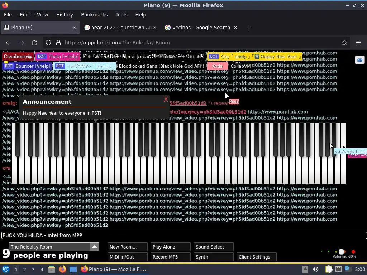Open the History menu
This screenshot has height=275, width=367.
click(65, 15)
